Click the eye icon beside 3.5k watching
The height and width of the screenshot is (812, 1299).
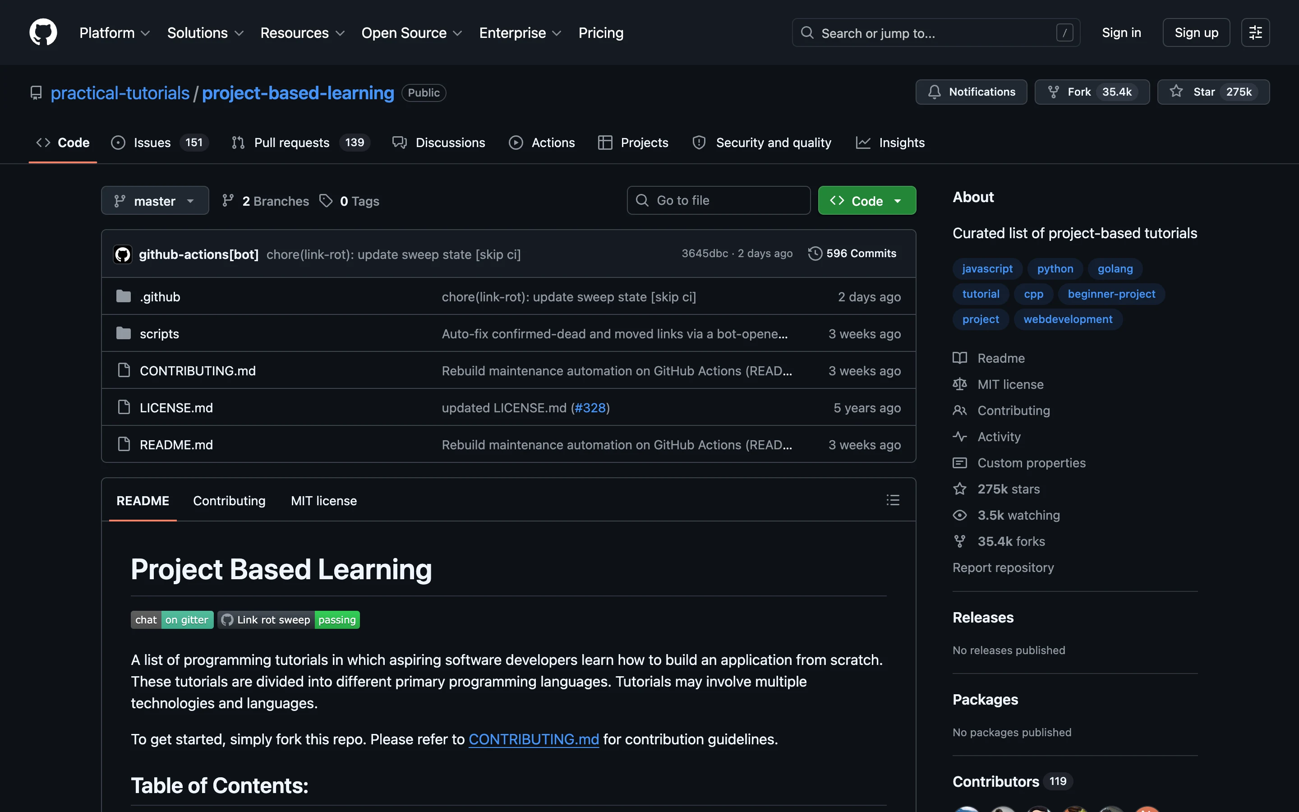960,515
